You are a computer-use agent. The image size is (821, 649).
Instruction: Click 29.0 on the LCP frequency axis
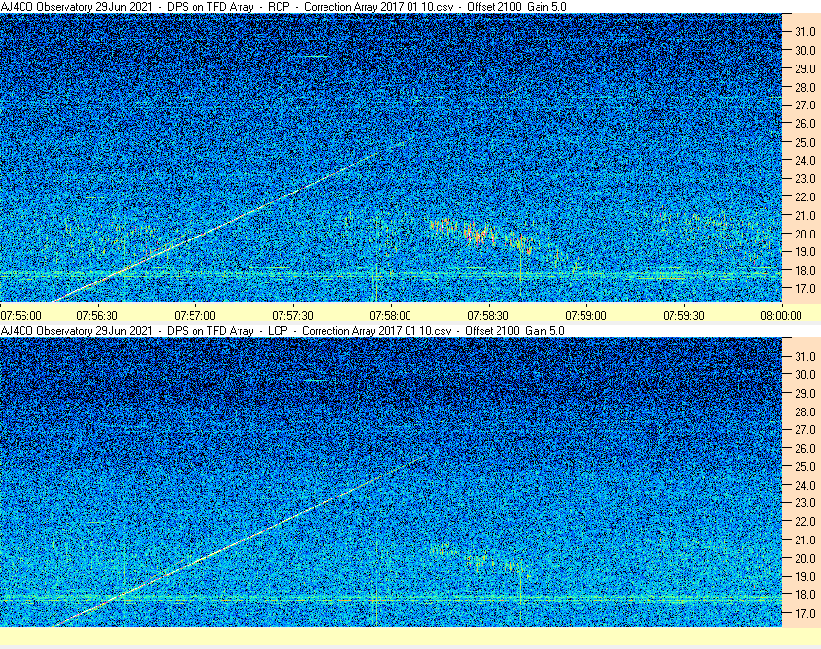(805, 393)
